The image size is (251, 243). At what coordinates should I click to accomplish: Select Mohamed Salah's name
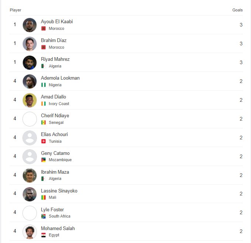58,229
